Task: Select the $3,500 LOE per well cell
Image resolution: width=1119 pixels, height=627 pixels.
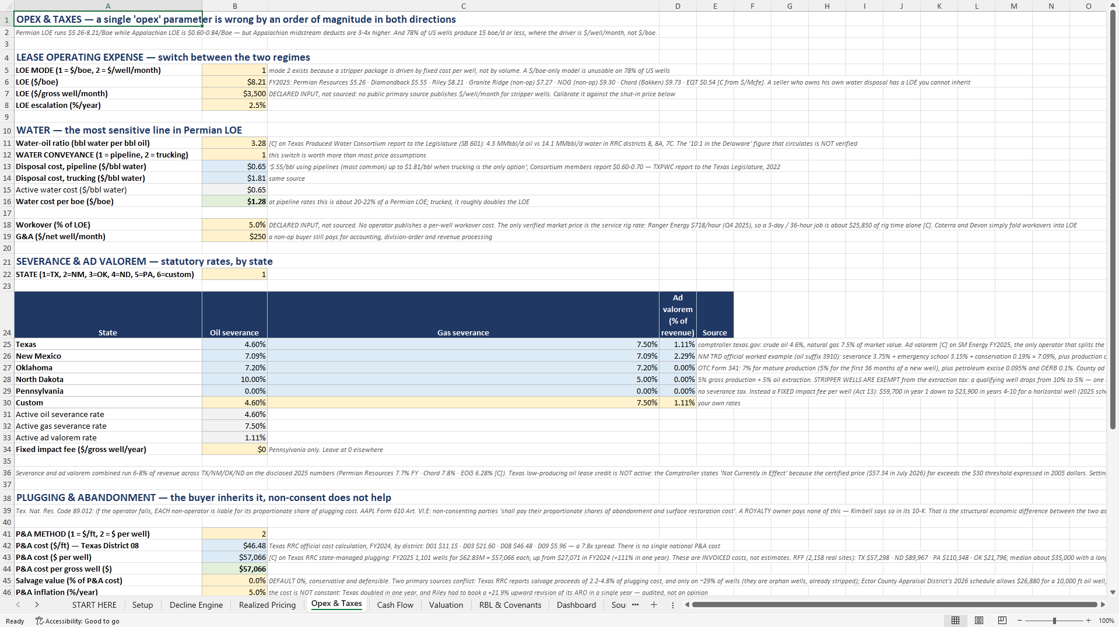Action: 234,93
